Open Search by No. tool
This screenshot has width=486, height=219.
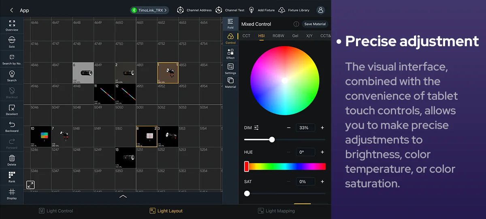[x=12, y=59]
